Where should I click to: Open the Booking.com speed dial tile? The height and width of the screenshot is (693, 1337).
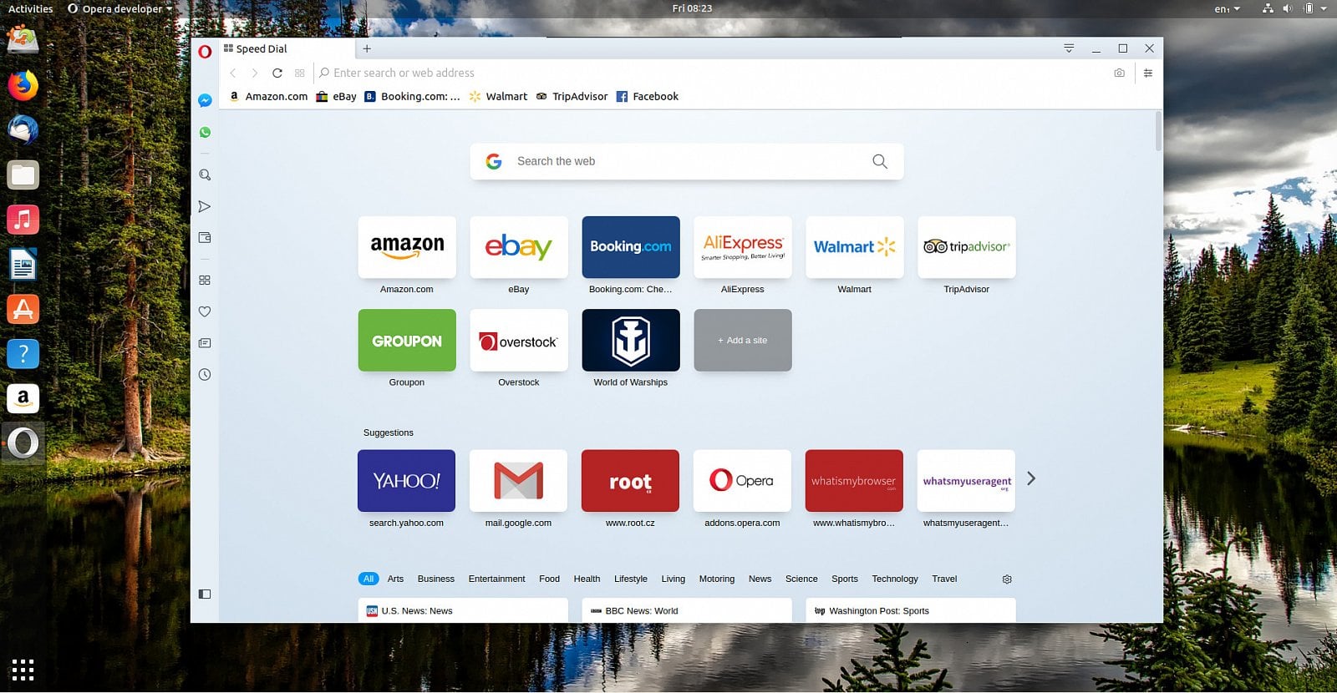[x=631, y=247]
